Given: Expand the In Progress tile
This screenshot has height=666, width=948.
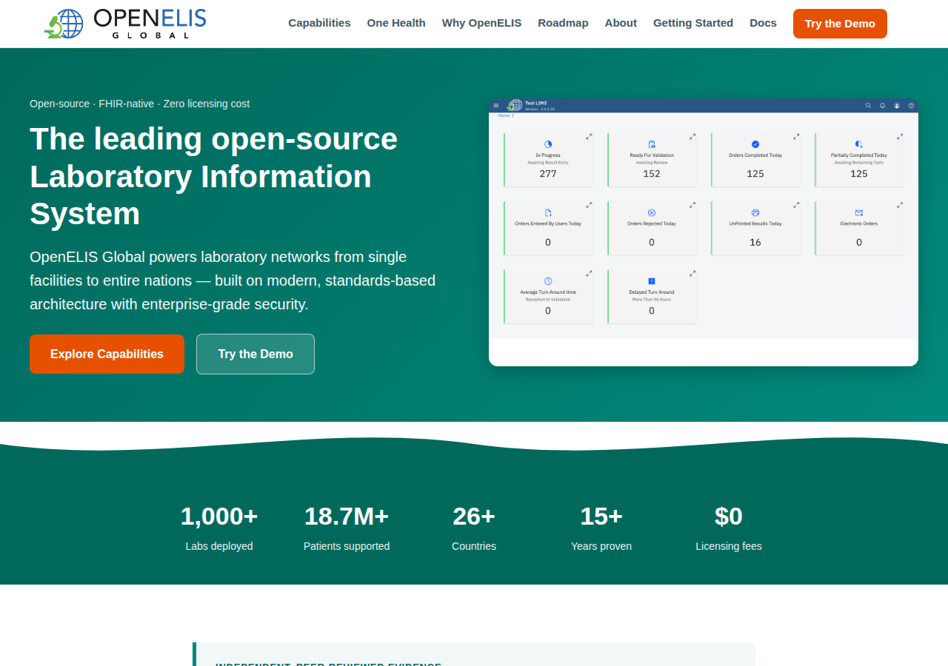Looking at the screenshot, I should 589,136.
